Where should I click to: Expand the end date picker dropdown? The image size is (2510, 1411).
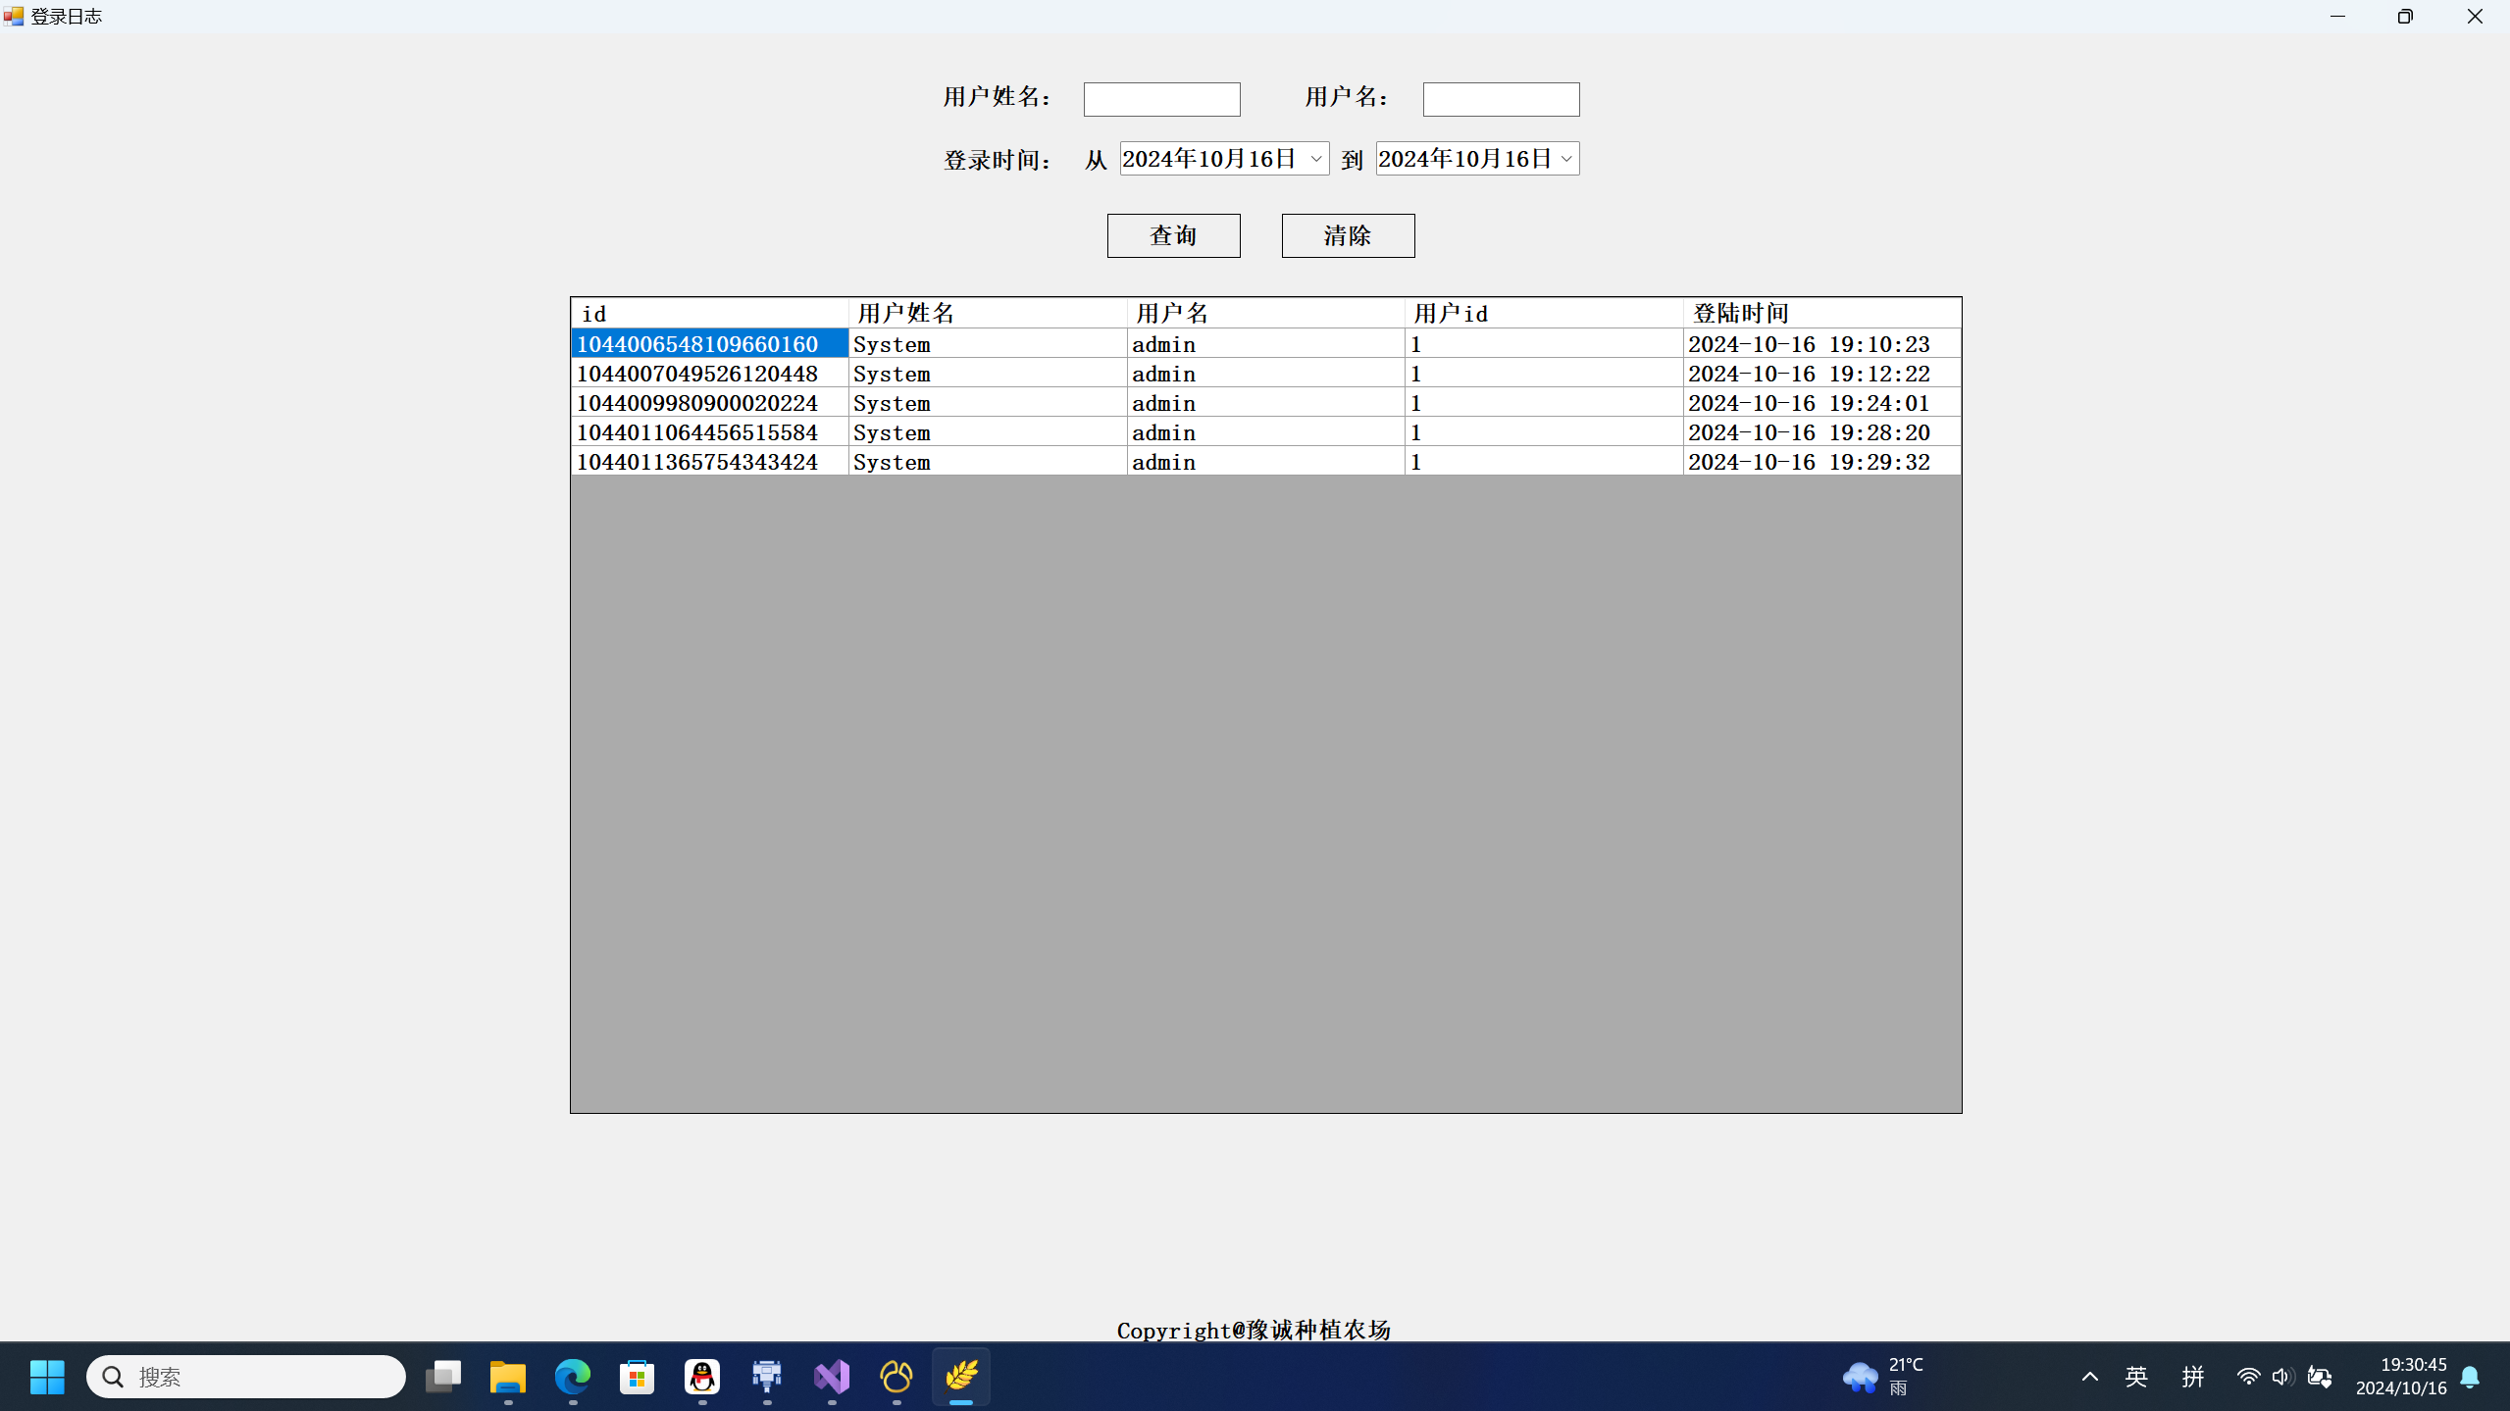pyautogui.click(x=1565, y=159)
